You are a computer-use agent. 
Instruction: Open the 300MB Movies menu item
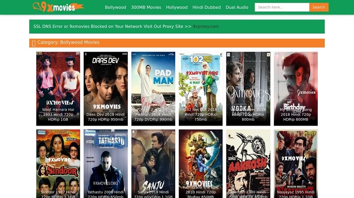tap(146, 7)
